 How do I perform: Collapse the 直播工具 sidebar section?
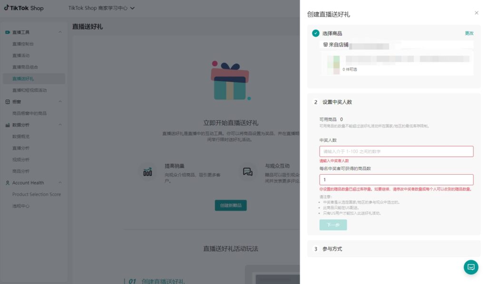coord(60,32)
